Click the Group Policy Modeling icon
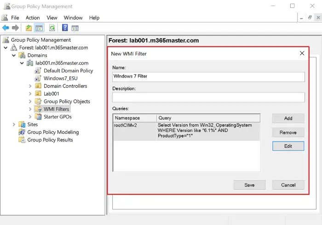This screenshot has width=322, height=225. pyautogui.click(x=22, y=132)
